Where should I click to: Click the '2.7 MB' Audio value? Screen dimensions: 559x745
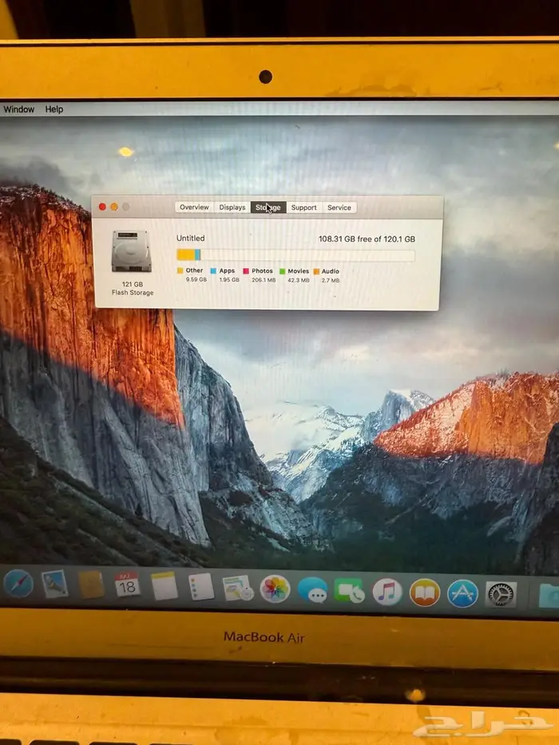[331, 280]
